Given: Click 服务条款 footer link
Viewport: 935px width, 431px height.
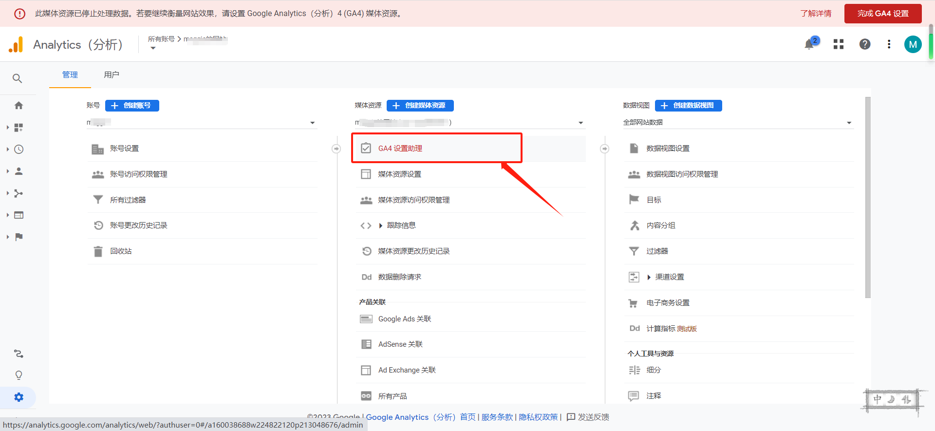Looking at the screenshot, I should point(497,417).
